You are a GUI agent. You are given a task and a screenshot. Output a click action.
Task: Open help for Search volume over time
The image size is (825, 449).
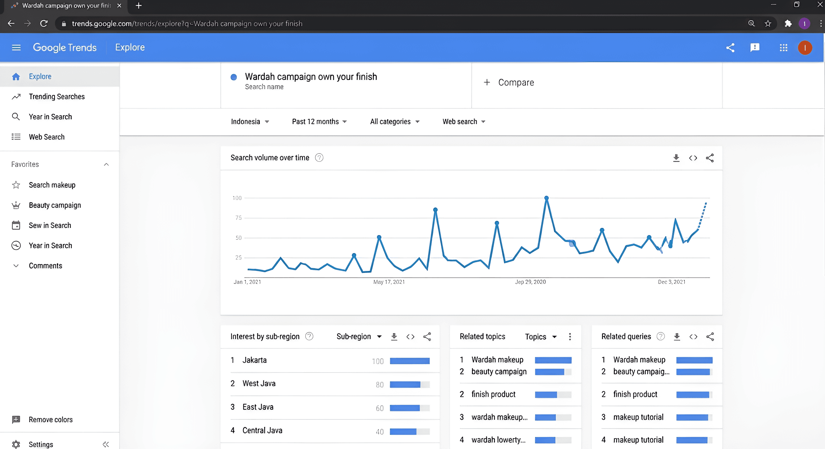click(x=319, y=158)
